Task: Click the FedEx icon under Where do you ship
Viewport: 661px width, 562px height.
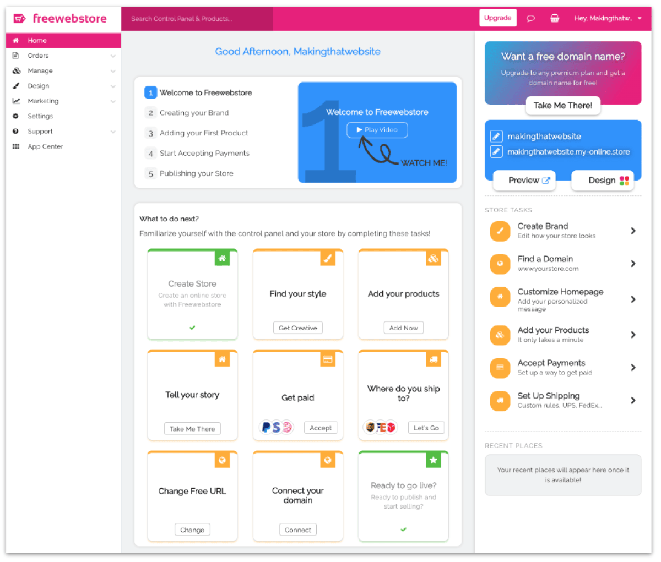Action: 380,428
